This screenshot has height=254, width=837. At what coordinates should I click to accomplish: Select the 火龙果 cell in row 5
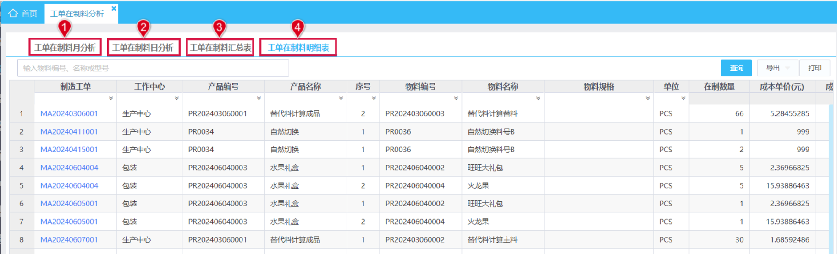(x=503, y=185)
